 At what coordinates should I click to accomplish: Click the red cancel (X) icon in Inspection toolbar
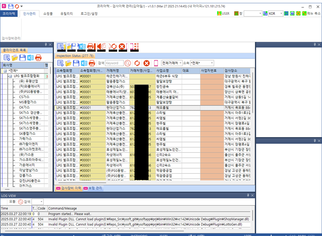146,63
